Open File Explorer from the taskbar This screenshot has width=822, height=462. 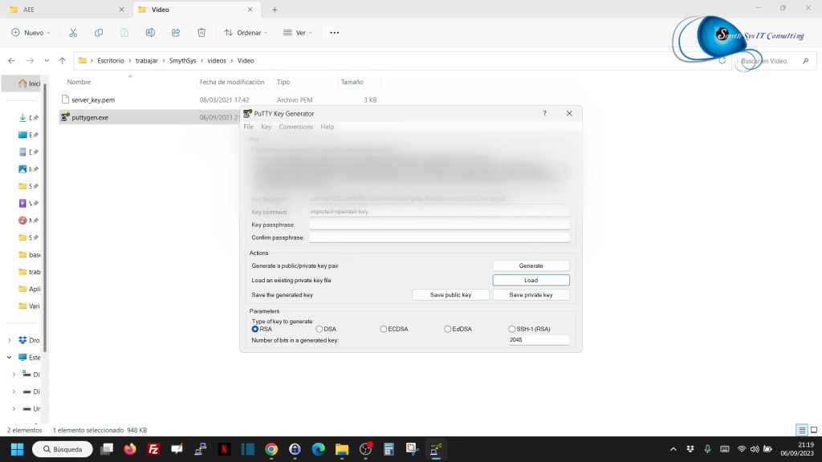tap(342, 449)
